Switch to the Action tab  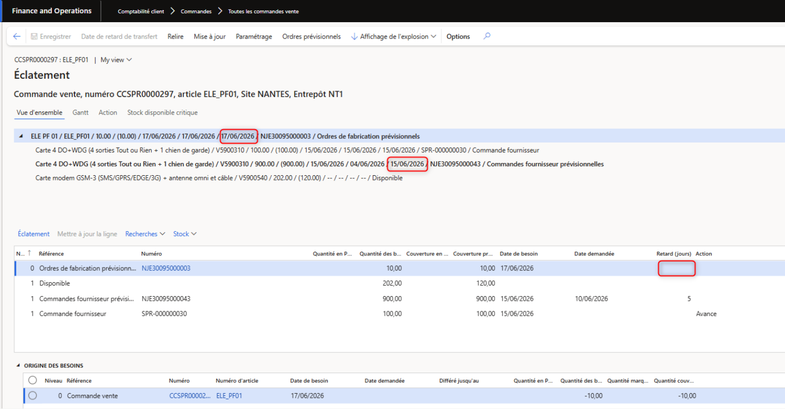tap(108, 112)
